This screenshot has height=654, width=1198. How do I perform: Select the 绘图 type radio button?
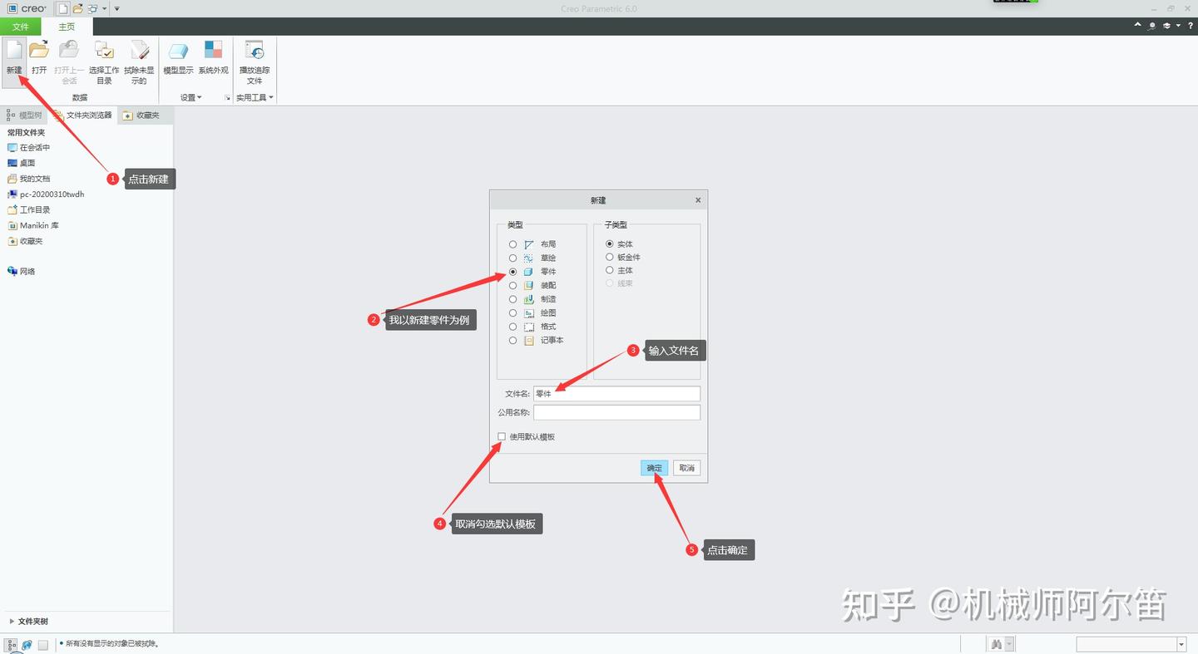(x=512, y=313)
